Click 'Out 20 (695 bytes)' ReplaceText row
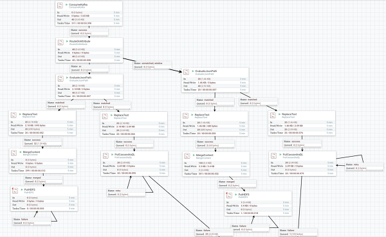 42,129
